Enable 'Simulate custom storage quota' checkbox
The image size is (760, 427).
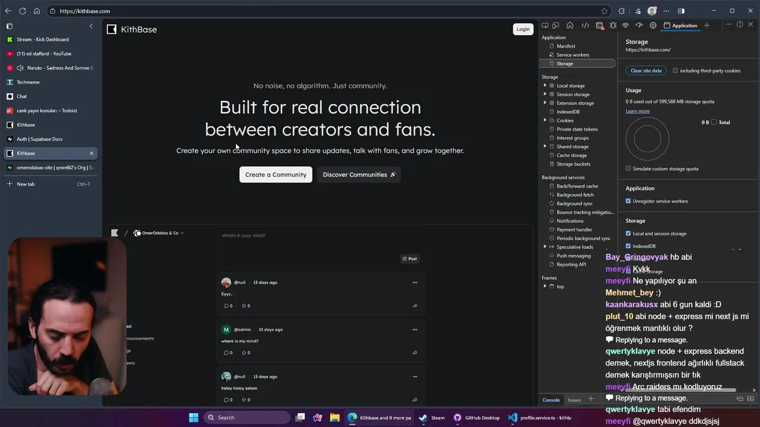click(x=628, y=168)
